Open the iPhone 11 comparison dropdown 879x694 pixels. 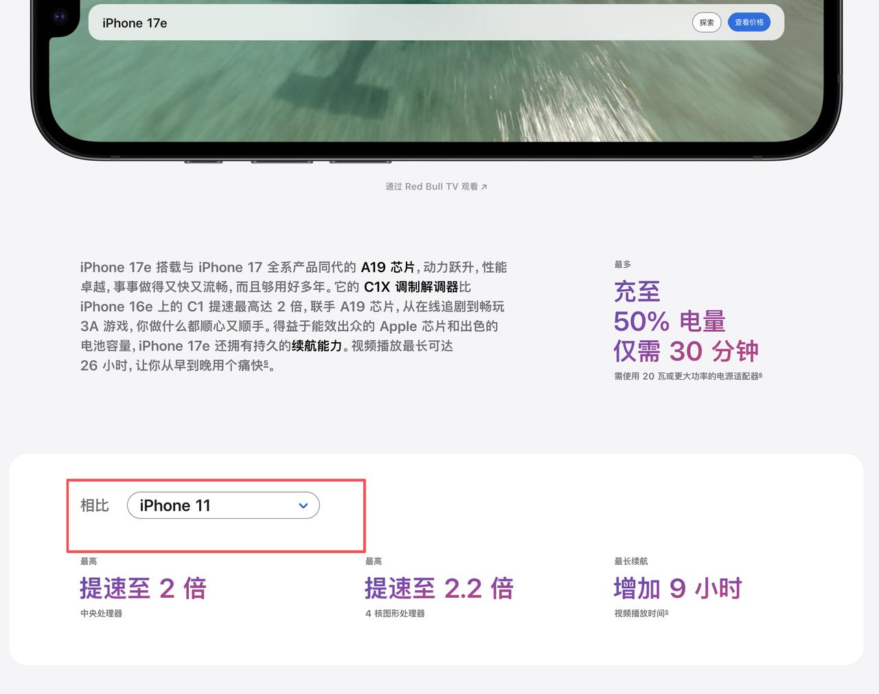[223, 505]
